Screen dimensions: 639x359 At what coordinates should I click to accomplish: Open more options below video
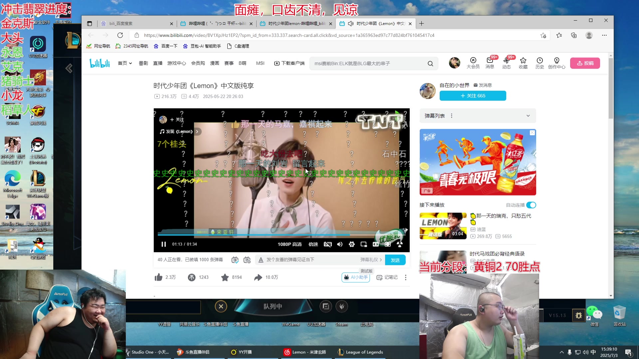pyautogui.click(x=405, y=277)
